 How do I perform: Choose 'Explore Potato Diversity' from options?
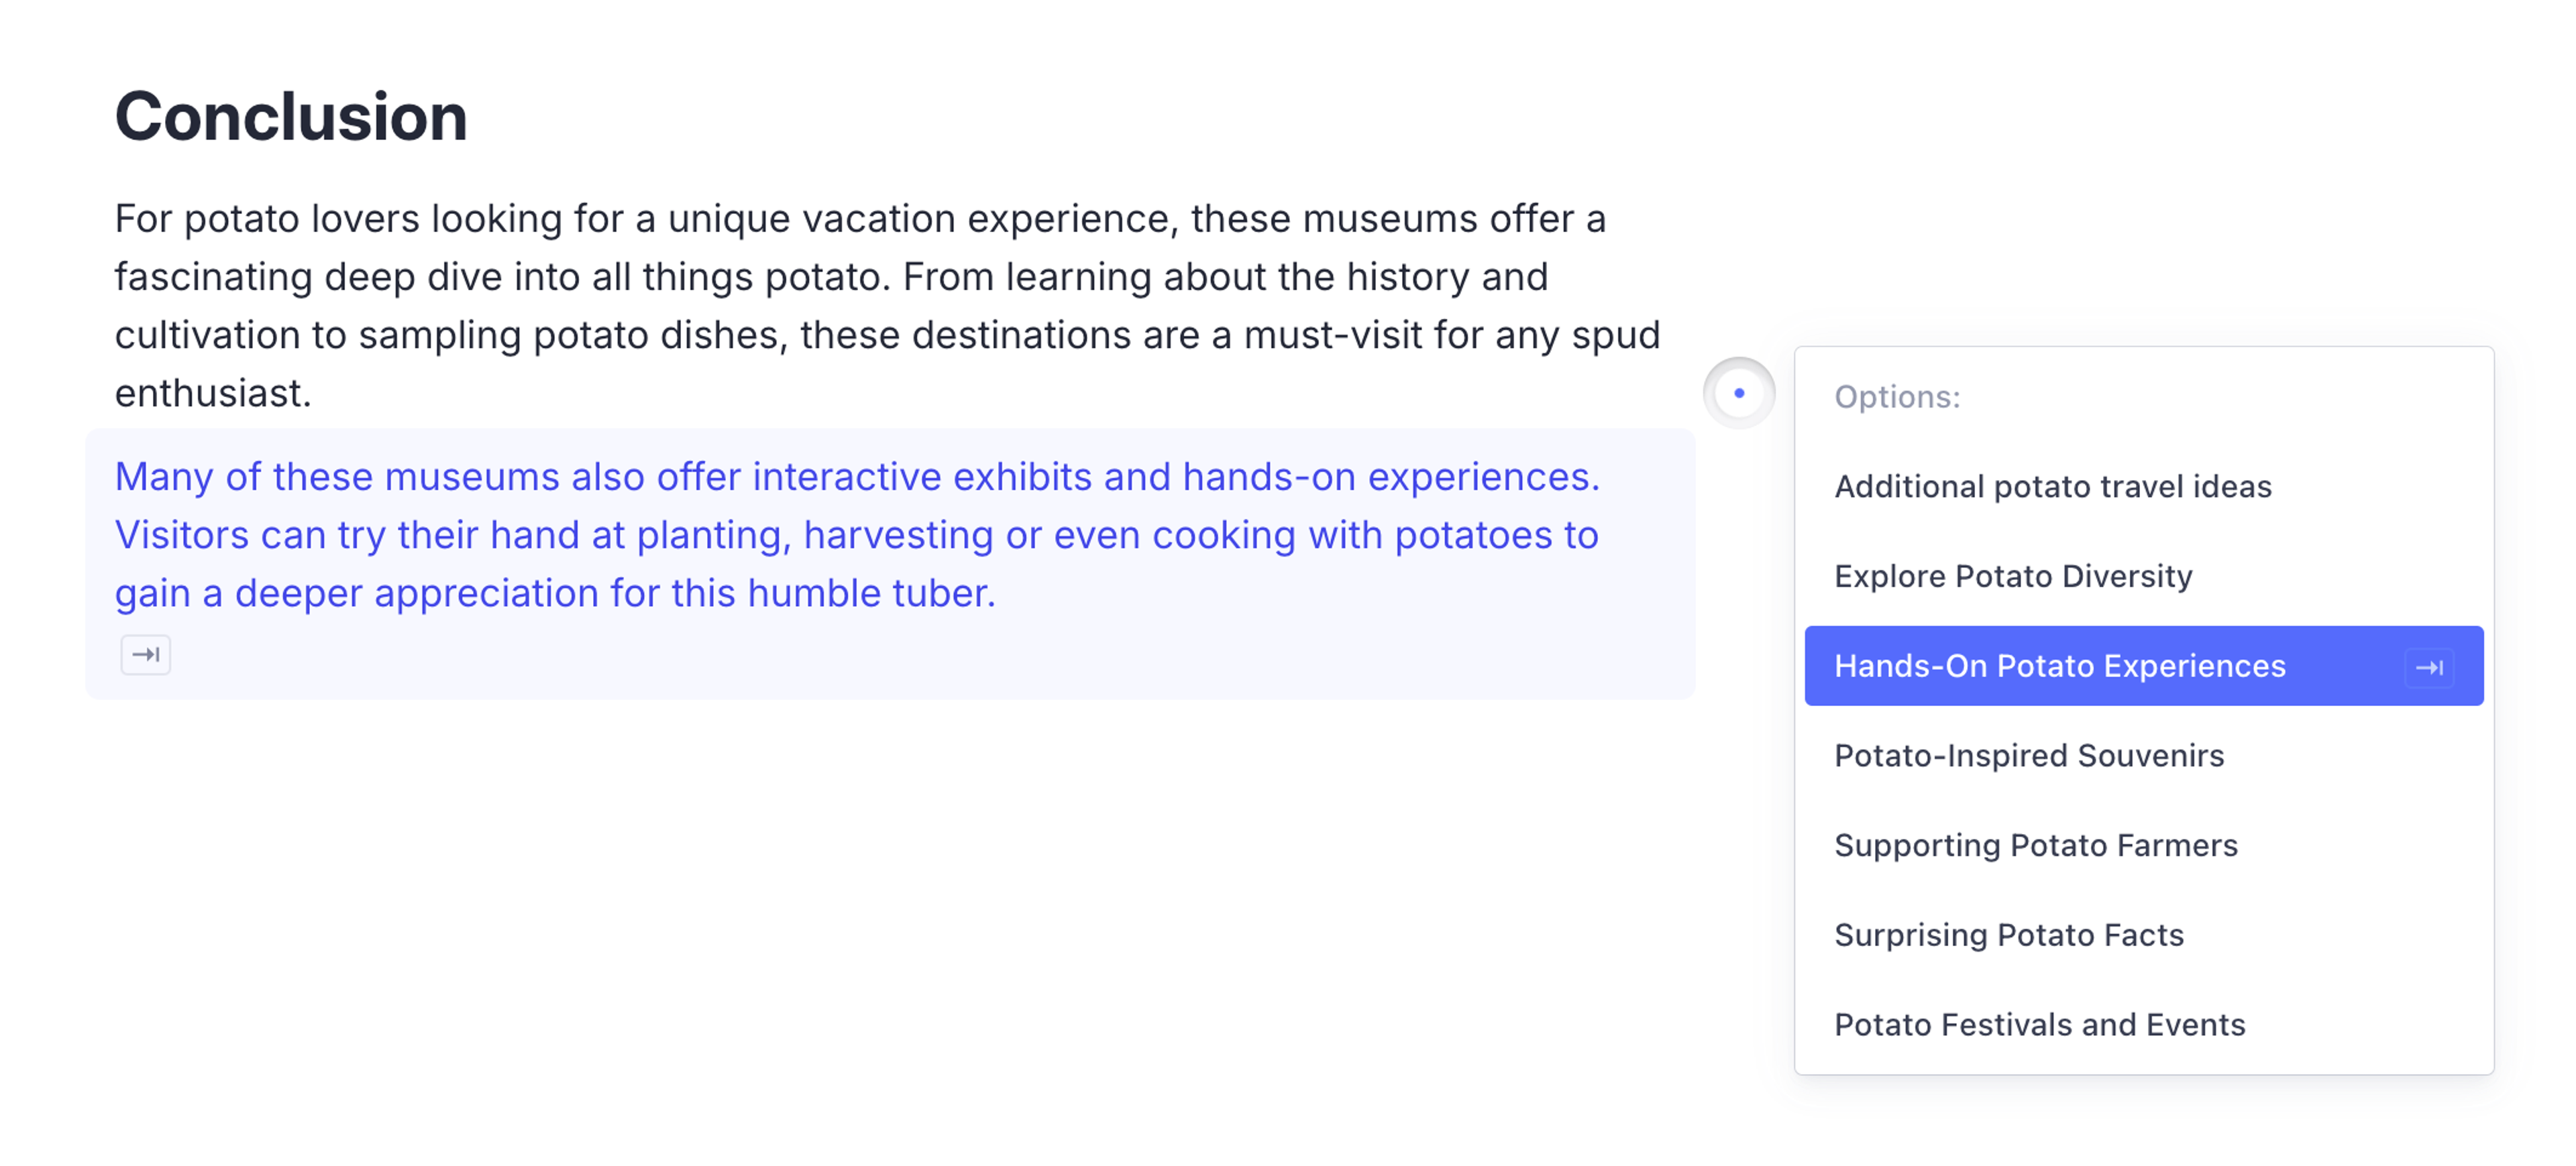tap(2012, 577)
